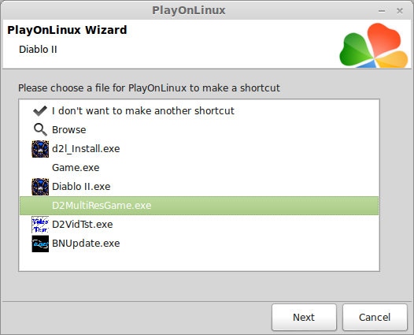
Task: Select highlighted D2MultiResGame.exe entry
Action: tap(199, 206)
